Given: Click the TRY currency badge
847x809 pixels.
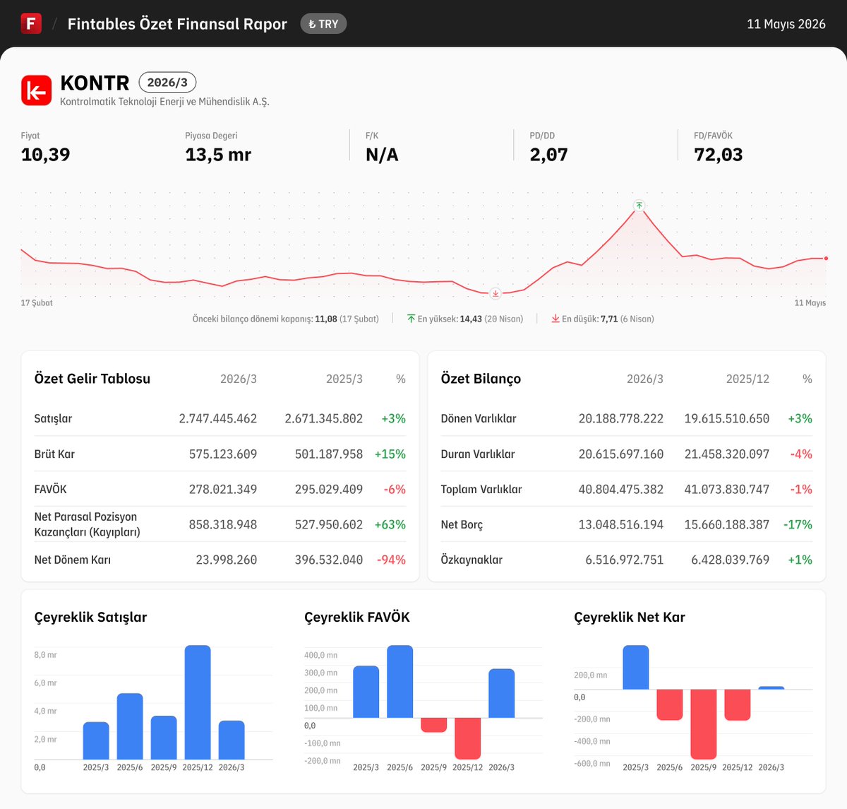Looking at the screenshot, I should [323, 24].
